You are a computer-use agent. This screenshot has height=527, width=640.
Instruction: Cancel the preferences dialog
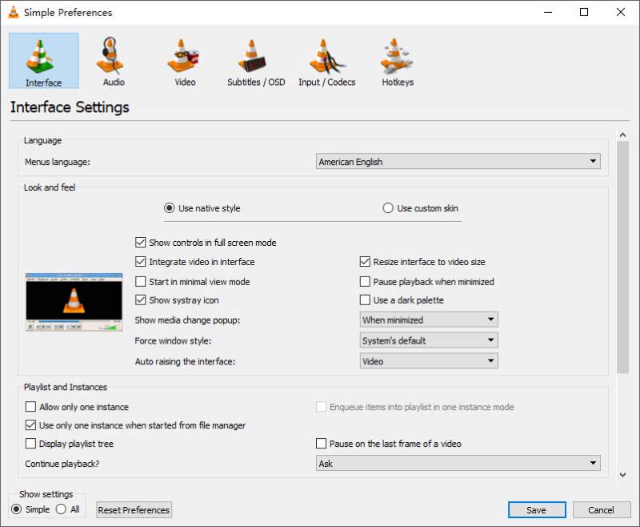[x=602, y=510]
